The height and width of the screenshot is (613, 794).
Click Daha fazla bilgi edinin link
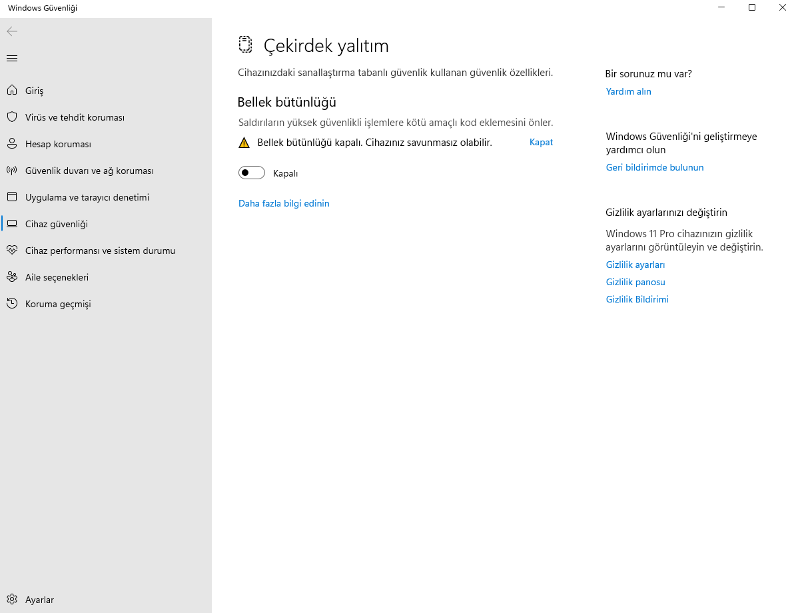point(284,203)
